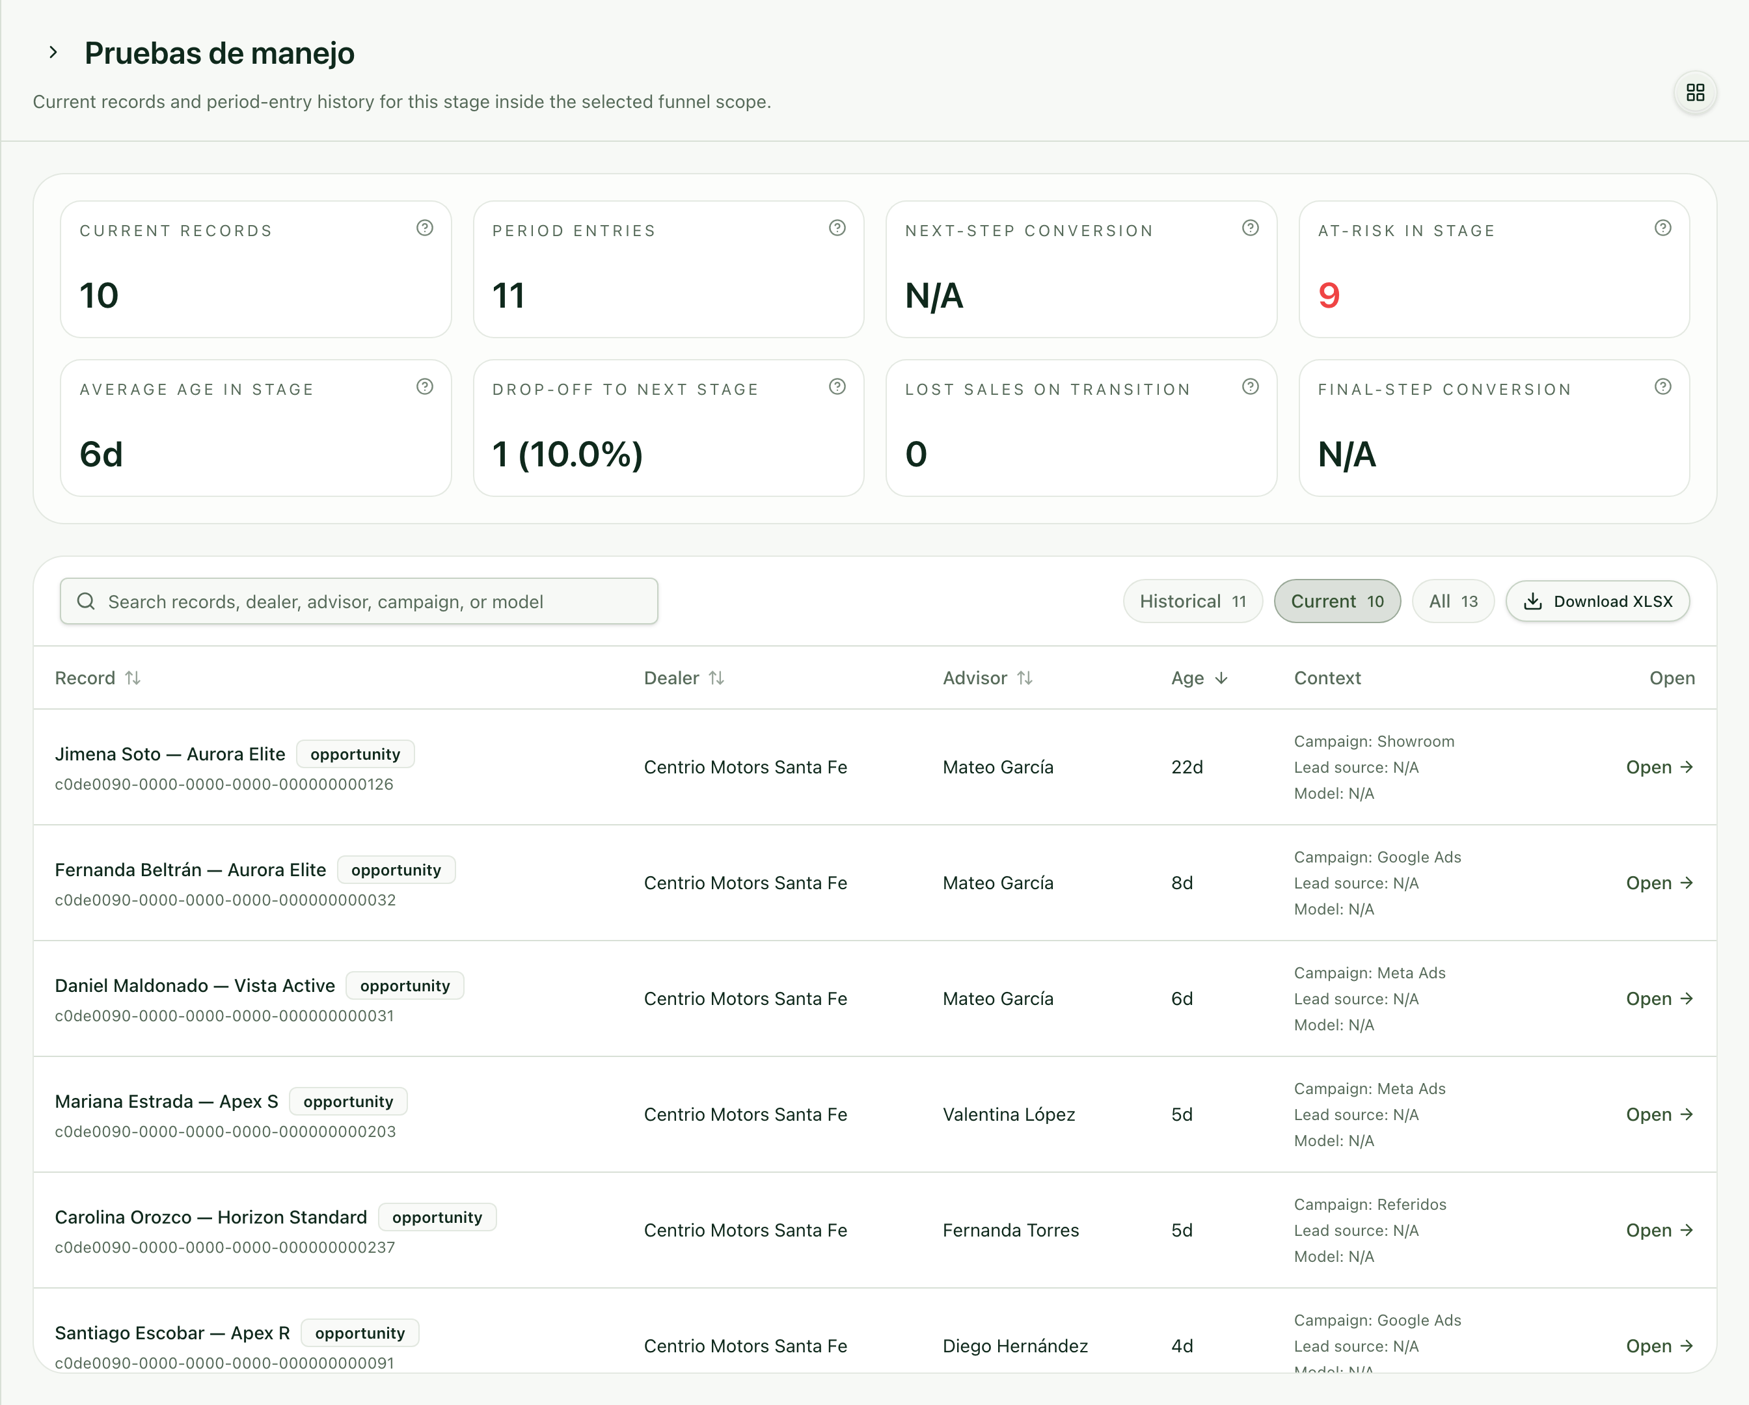Toggle Age column sort direction
Screen dimensions: 1749x1405
[1199, 678]
